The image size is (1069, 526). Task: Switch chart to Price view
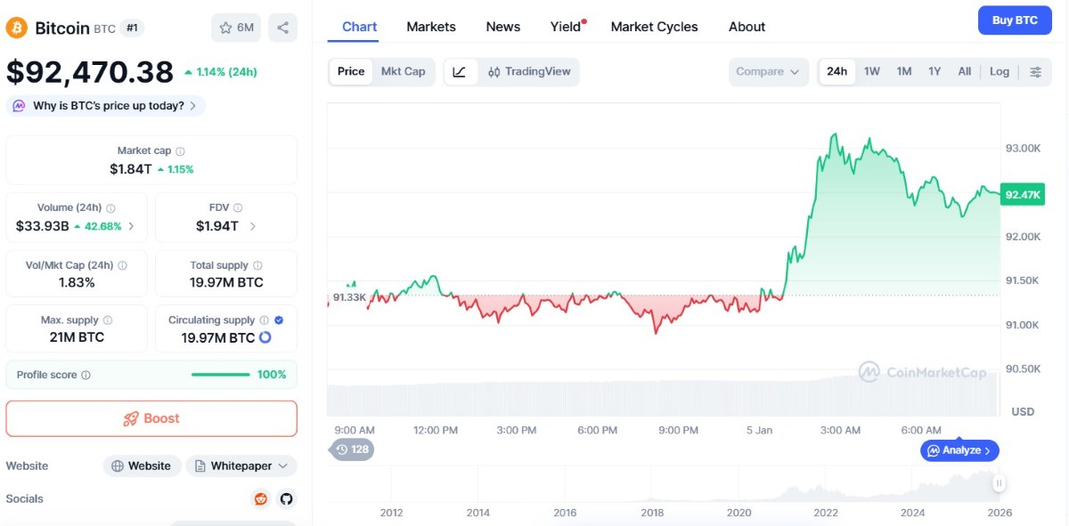coord(351,72)
